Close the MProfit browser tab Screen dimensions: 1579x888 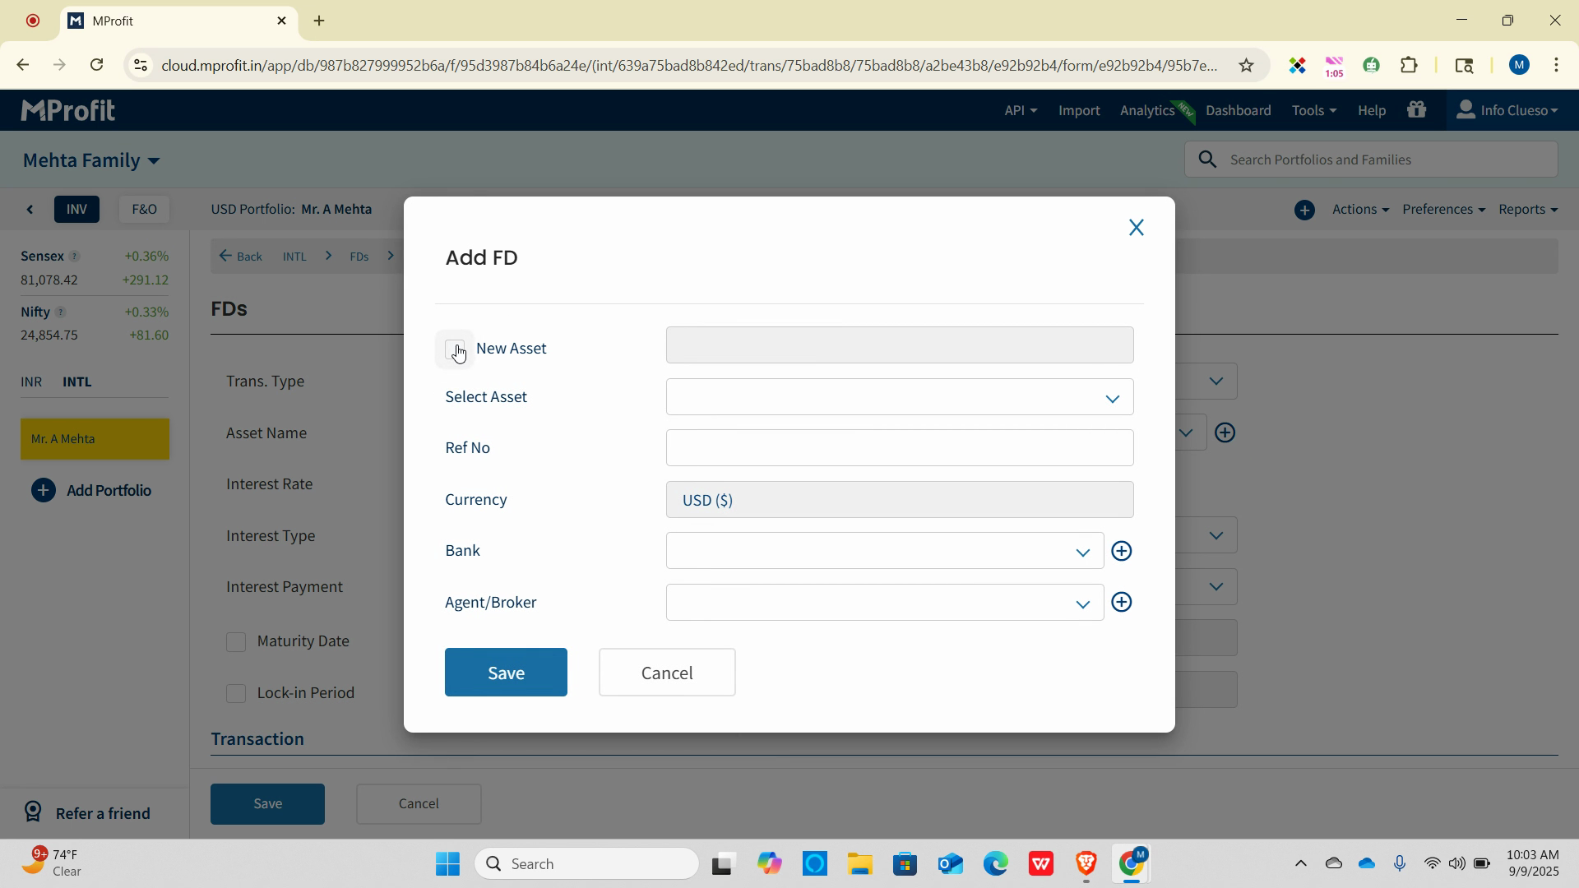tap(282, 21)
